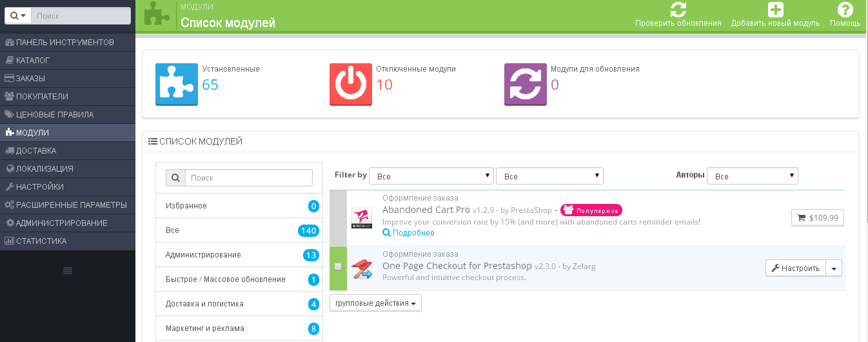Click the Add new module plus icon

[x=775, y=10]
